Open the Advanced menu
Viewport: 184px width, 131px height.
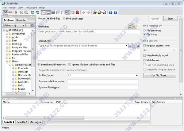(x=31, y=7)
